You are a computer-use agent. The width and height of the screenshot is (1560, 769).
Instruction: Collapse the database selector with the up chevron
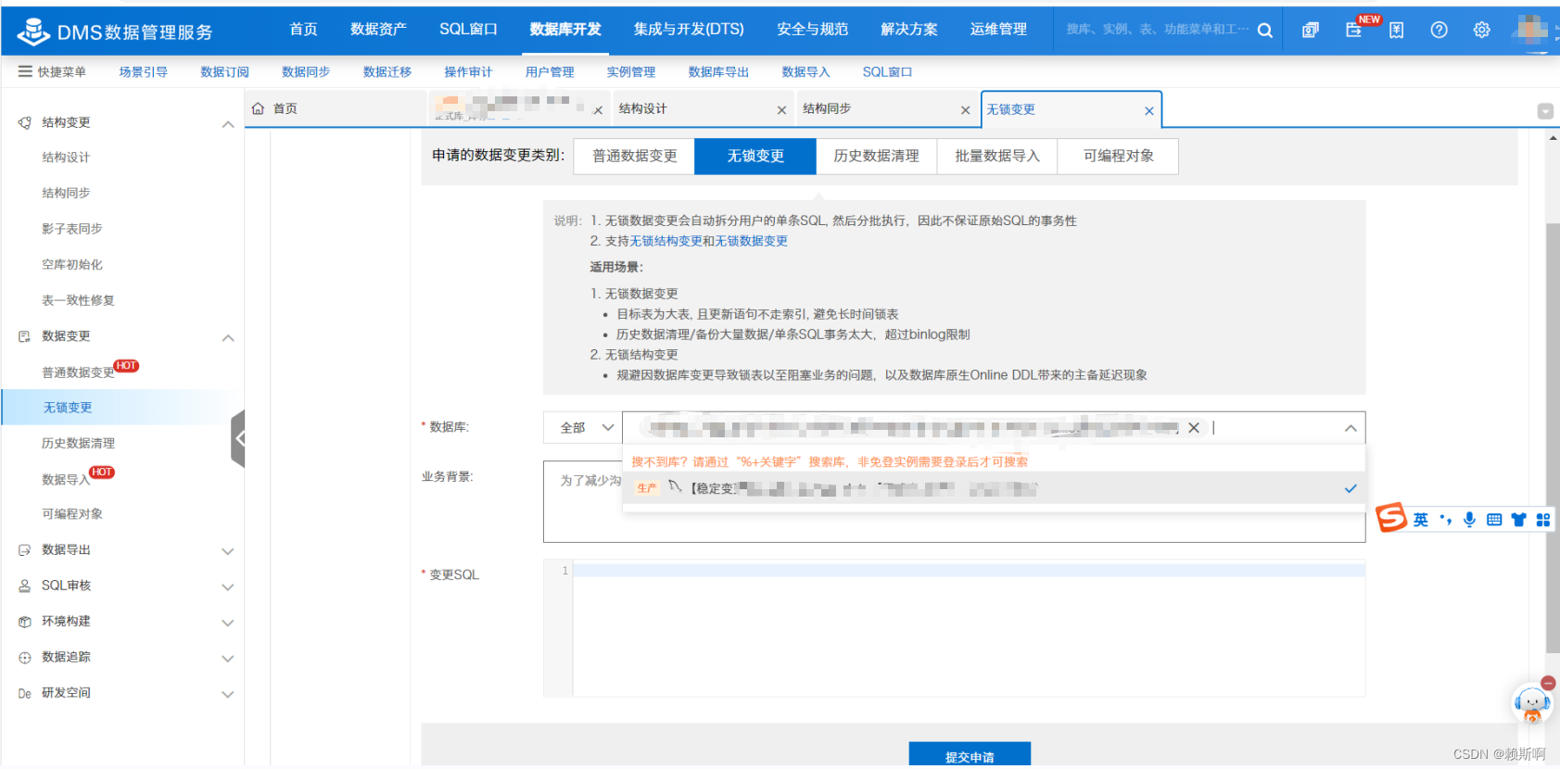point(1351,428)
